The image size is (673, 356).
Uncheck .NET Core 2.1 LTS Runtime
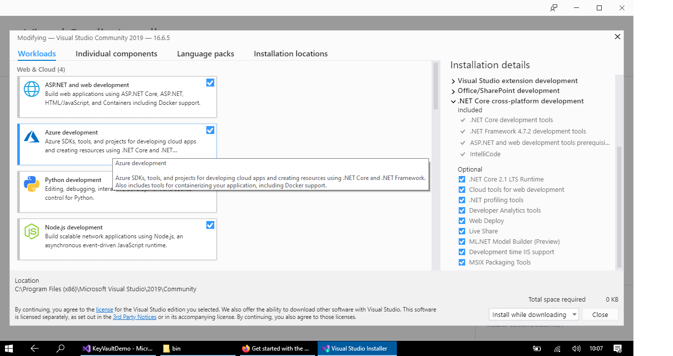pyautogui.click(x=462, y=179)
